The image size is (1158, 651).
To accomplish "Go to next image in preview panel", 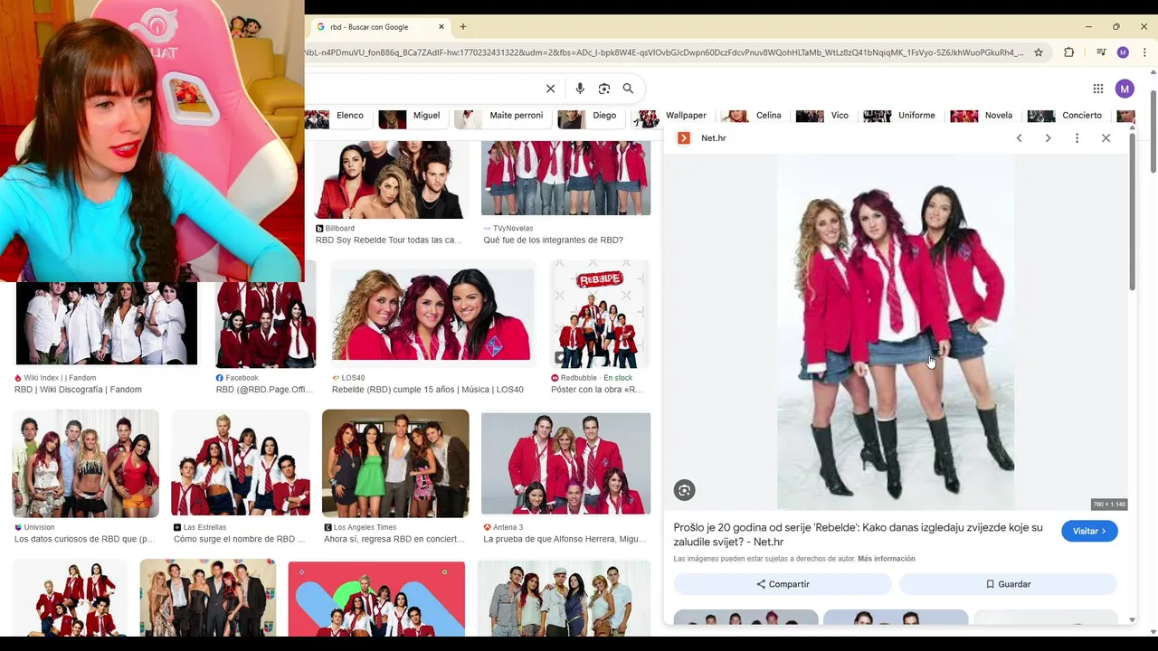I will coord(1048,138).
